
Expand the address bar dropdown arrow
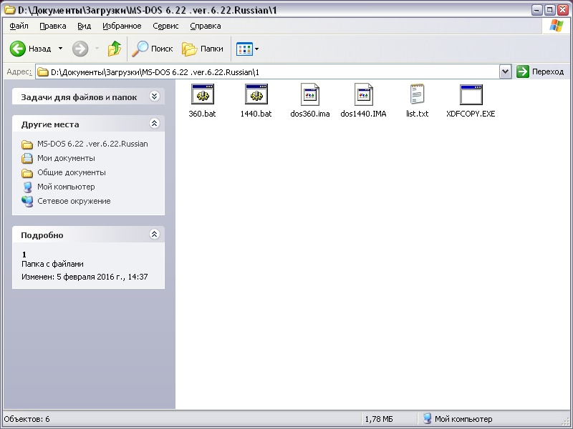click(x=505, y=72)
